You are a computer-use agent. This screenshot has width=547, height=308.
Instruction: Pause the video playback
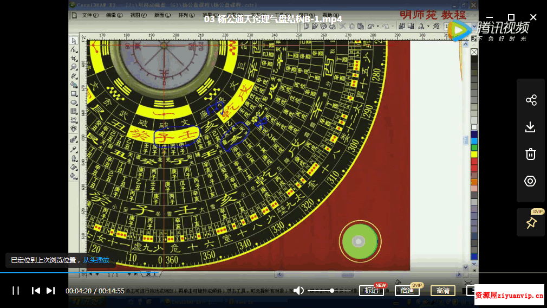(16, 291)
